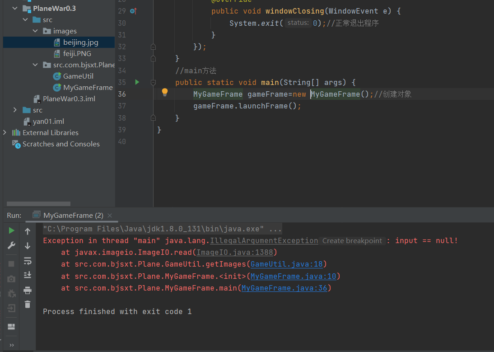Click override gutter icon on line 29
The image size is (494, 352).
pos(133,11)
